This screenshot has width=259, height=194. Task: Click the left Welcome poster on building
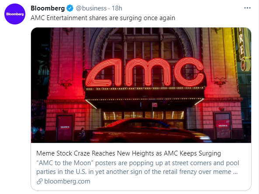coord(65,128)
